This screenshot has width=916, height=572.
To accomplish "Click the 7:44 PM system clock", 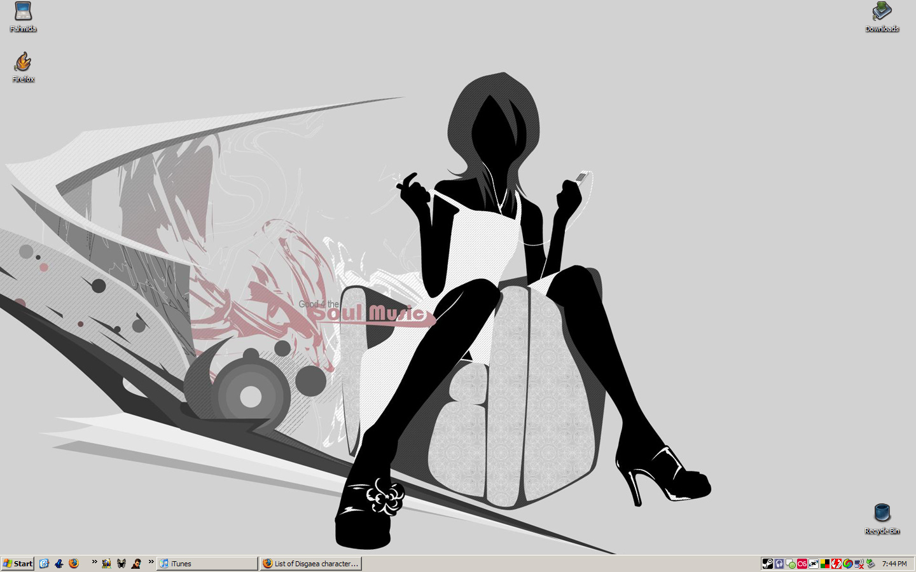I will coord(894,564).
